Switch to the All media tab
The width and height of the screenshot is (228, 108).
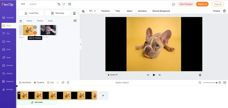(21, 21)
